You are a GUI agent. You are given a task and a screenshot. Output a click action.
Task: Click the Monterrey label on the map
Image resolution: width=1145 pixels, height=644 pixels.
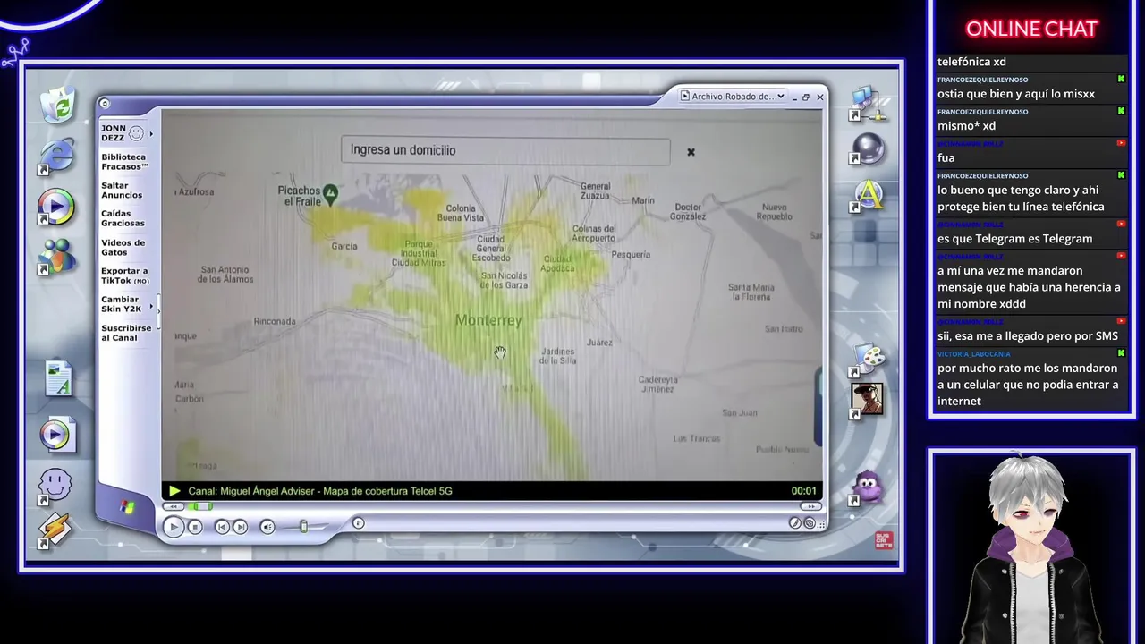[488, 320]
